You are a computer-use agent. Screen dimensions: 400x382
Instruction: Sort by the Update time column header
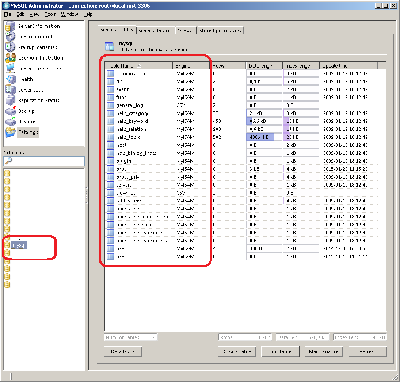349,66
